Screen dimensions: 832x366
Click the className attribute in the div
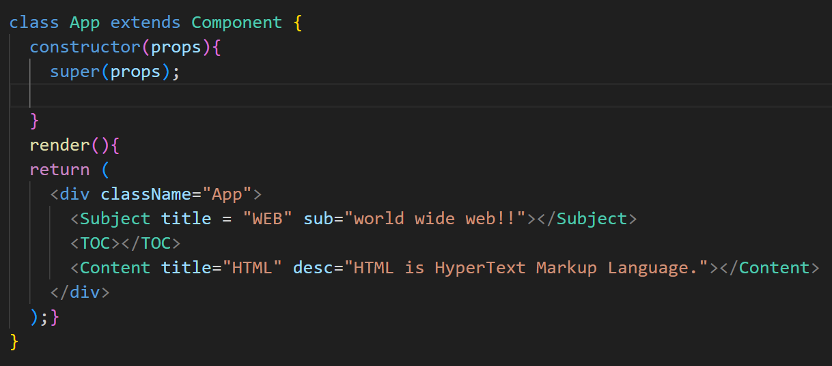click(x=145, y=194)
